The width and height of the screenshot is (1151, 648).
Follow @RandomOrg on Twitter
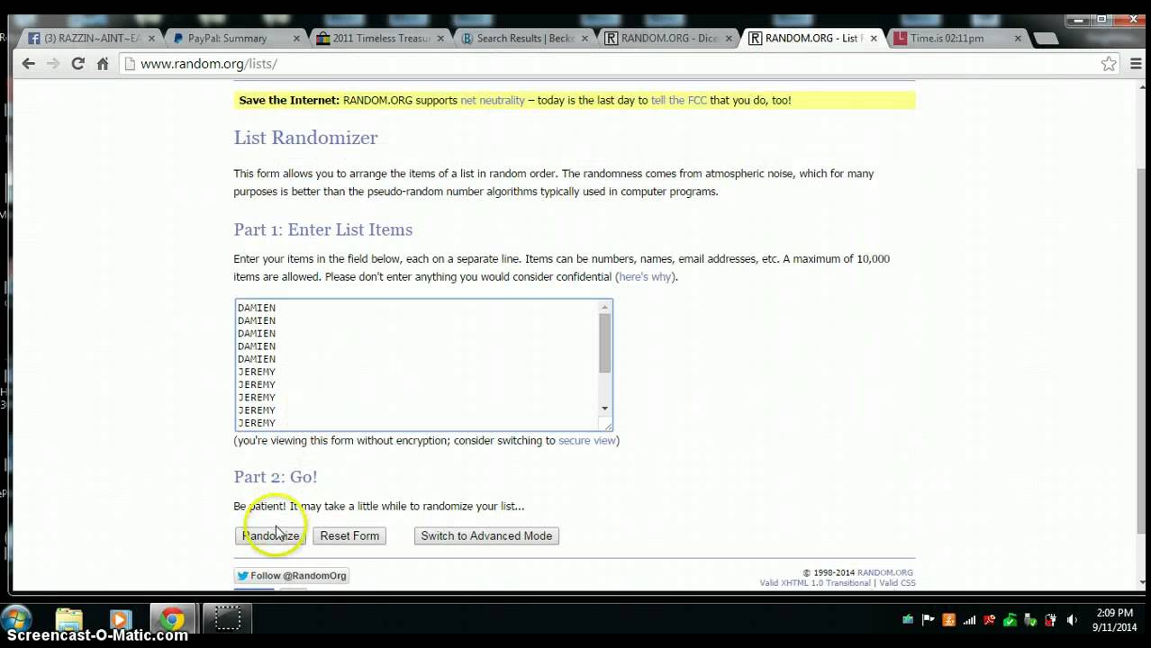pyautogui.click(x=291, y=576)
